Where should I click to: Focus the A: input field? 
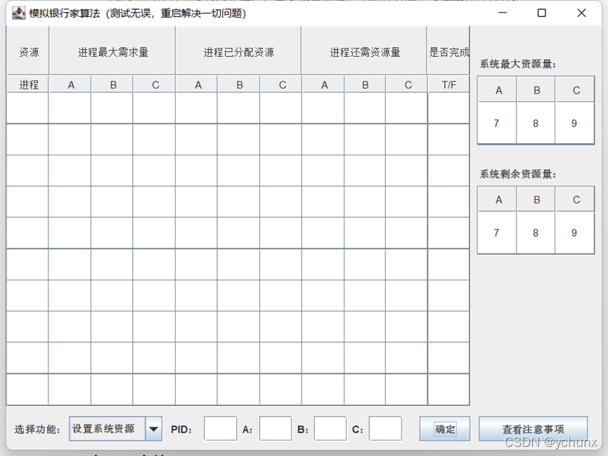tap(276, 429)
